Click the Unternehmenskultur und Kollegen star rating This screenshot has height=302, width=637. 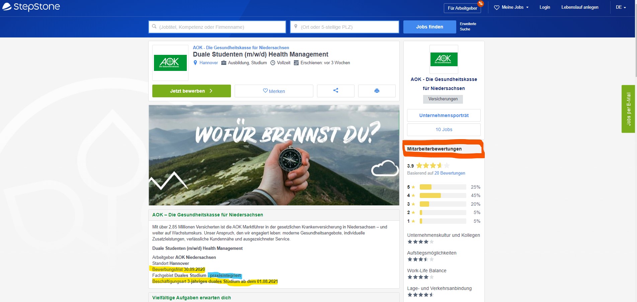pos(420,242)
